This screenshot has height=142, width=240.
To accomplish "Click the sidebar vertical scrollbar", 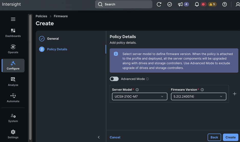I will (x=30, y=77).
